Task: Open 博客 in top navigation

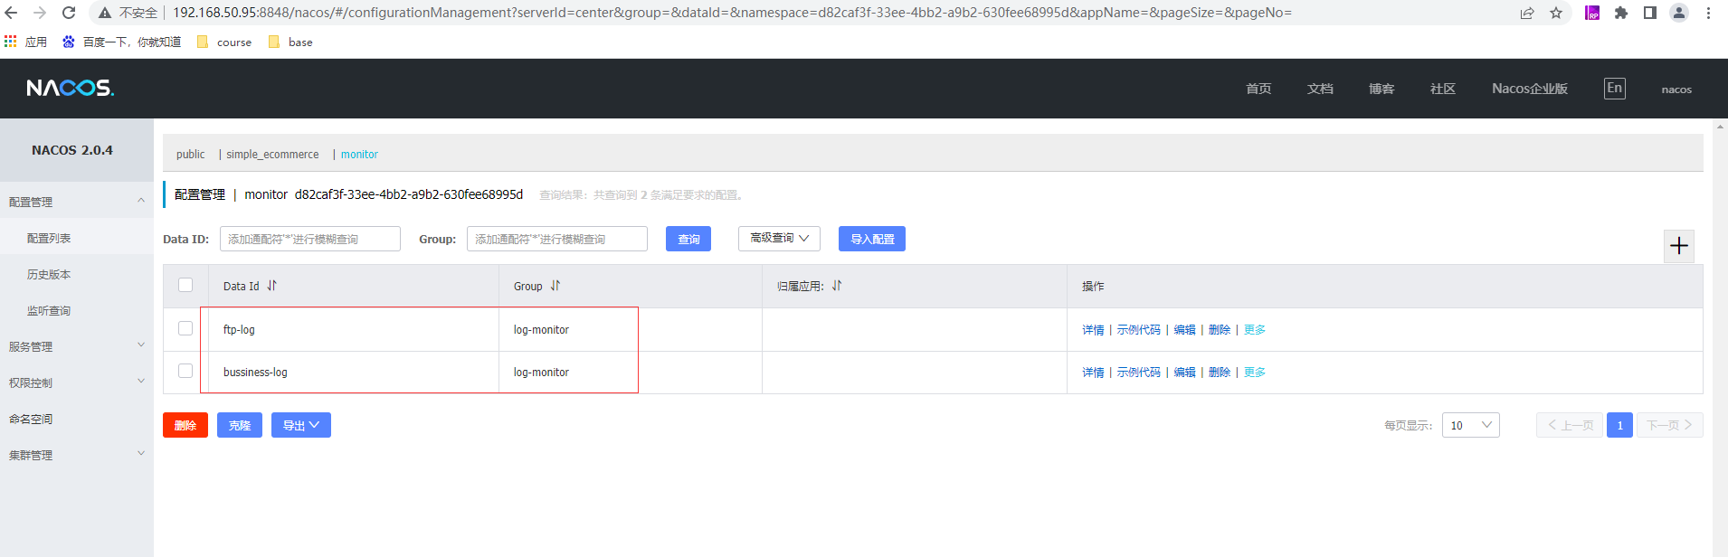Action: 1381,89
